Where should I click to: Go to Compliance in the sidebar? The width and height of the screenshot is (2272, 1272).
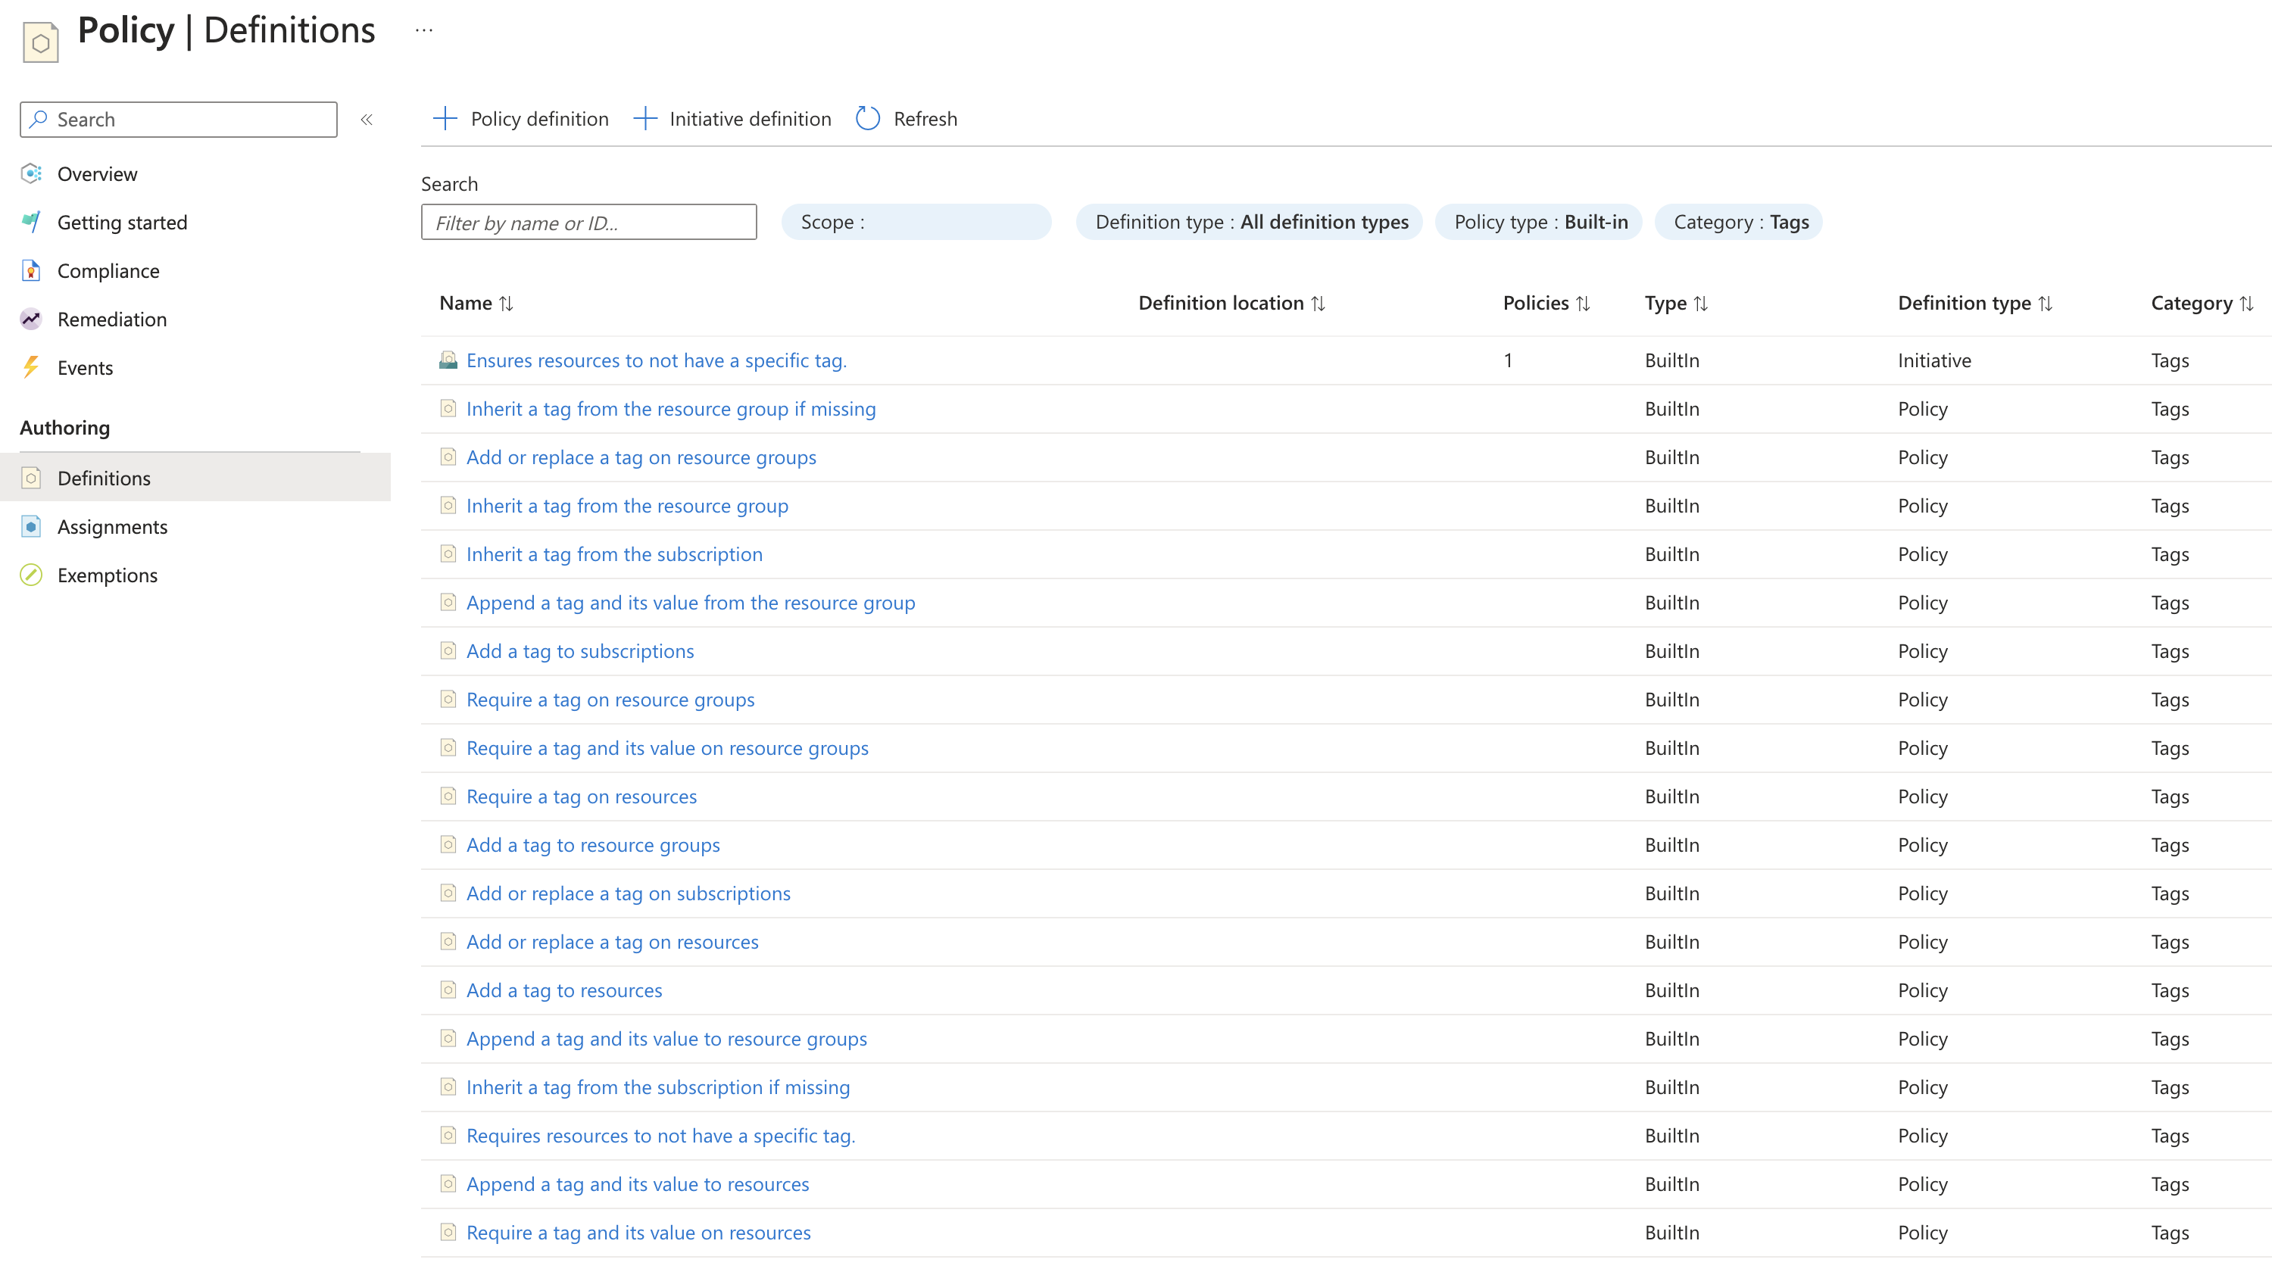point(108,270)
